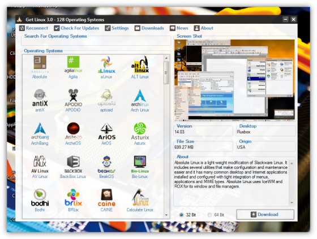Select the Agilia Linux icon
The height and width of the screenshot is (239, 317).
73,65
